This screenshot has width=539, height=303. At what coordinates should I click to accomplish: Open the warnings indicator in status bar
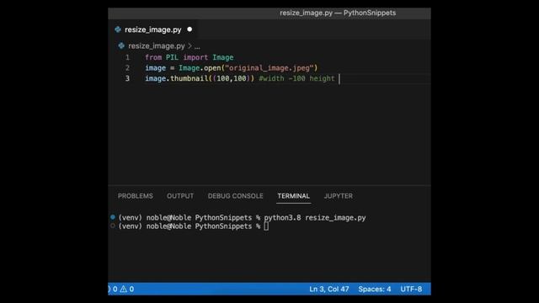(127, 289)
